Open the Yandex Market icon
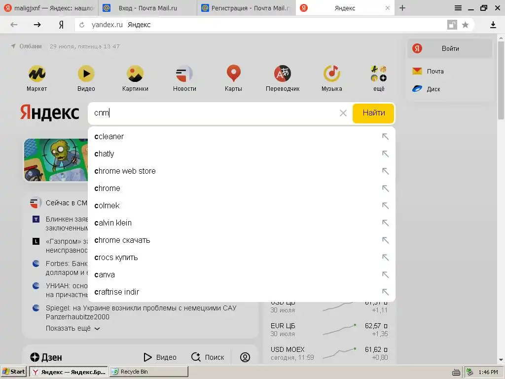Image resolution: width=505 pixels, height=379 pixels. click(x=36, y=74)
